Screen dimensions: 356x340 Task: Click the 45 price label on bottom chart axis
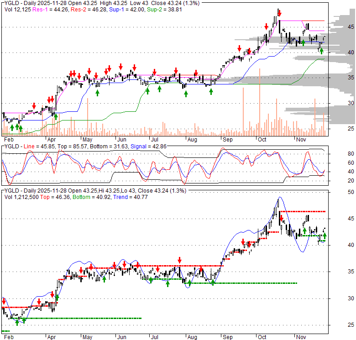point(351,219)
